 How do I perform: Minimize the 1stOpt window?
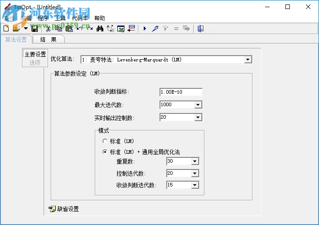[267, 7]
